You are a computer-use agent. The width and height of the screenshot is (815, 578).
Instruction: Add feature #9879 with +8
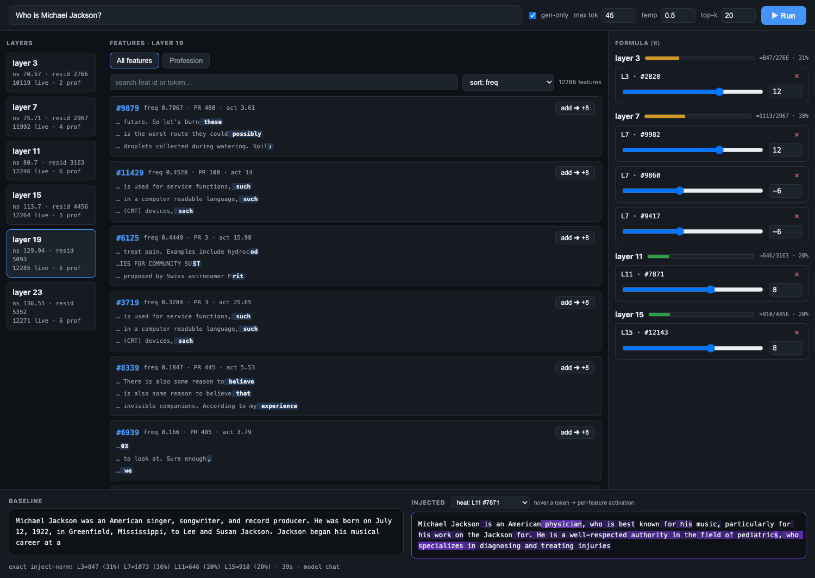pyautogui.click(x=575, y=108)
